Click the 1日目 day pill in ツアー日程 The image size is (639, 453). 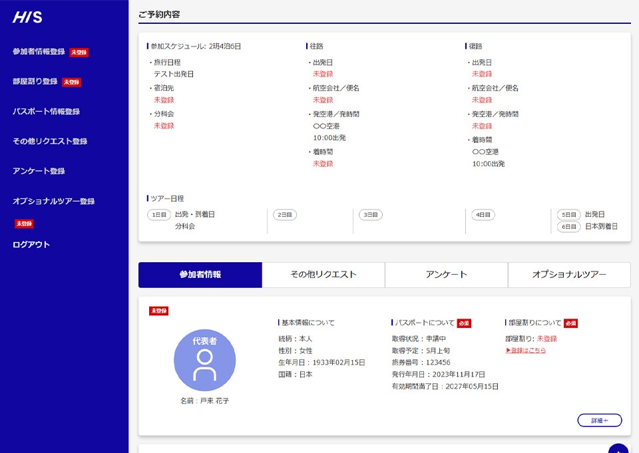tap(158, 215)
